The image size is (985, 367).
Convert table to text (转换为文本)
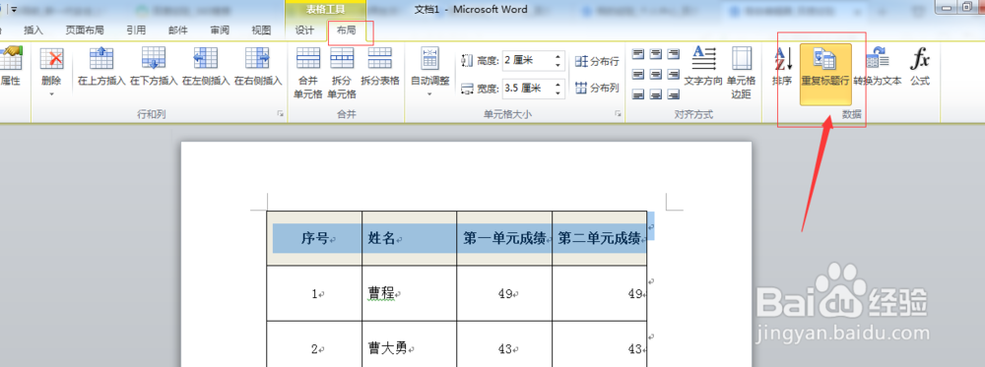click(x=878, y=66)
